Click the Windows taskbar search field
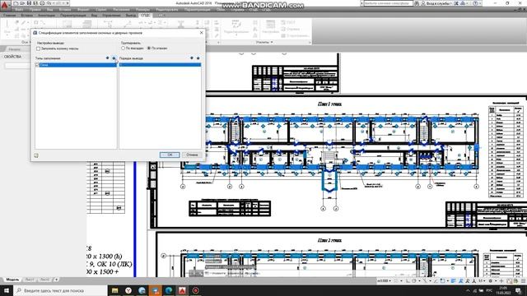 pyautogui.click(x=60, y=290)
